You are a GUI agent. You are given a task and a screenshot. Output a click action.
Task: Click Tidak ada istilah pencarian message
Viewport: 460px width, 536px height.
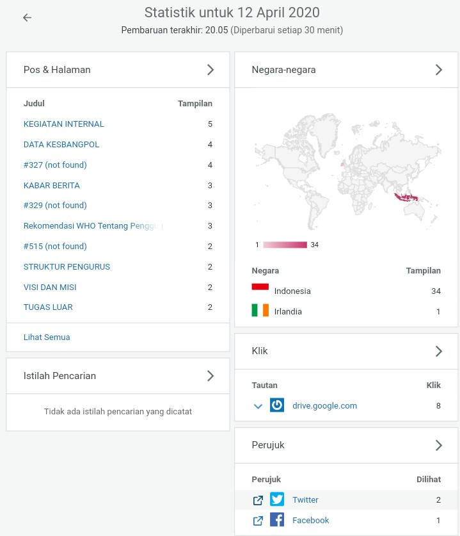(118, 412)
